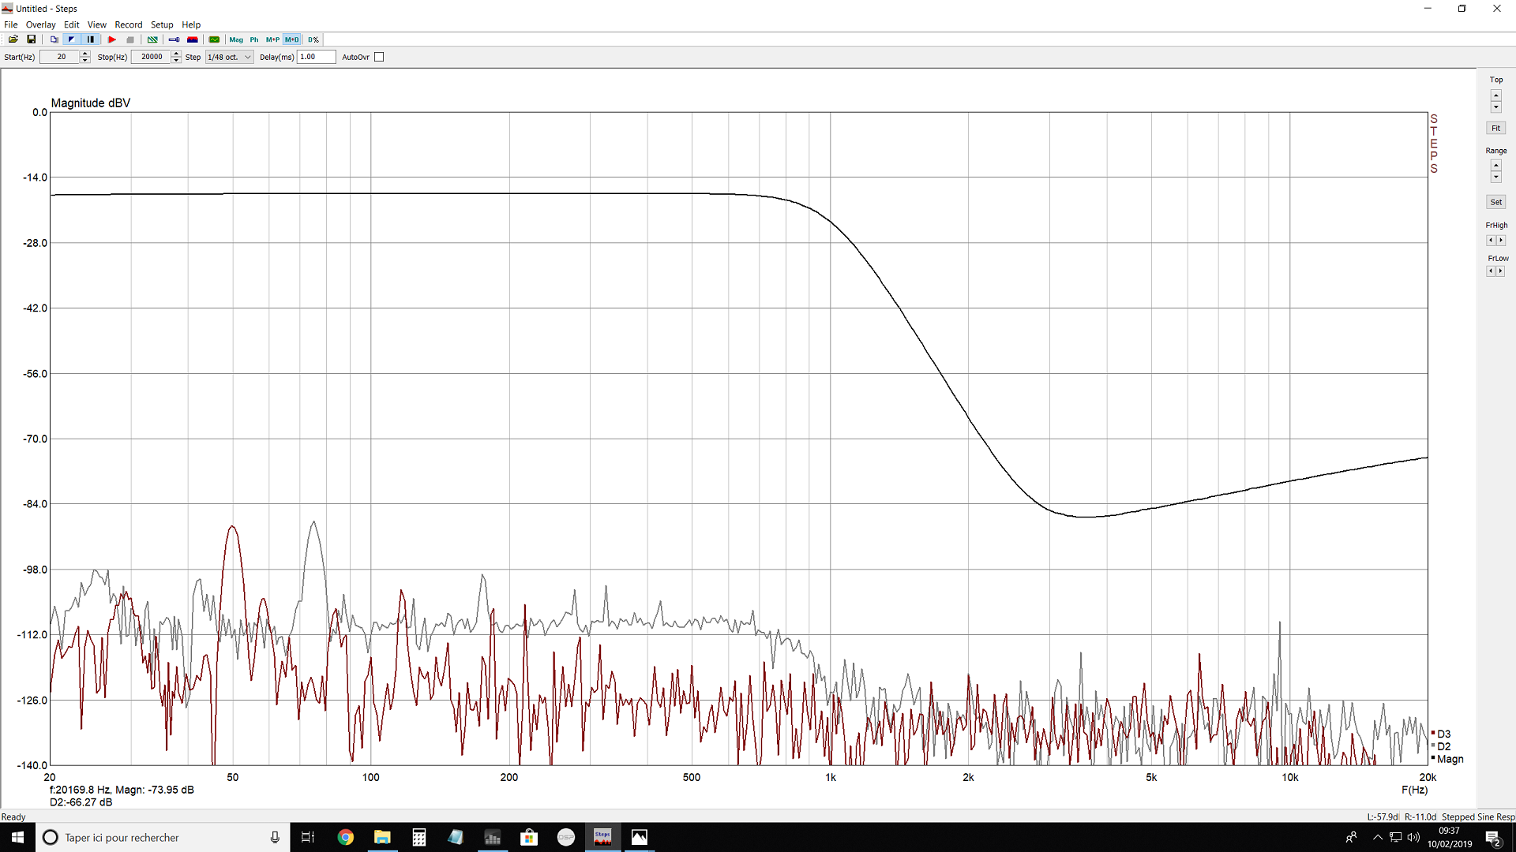The image size is (1516, 852).
Task: Click the Steps app taskbar icon
Action: [602, 837]
